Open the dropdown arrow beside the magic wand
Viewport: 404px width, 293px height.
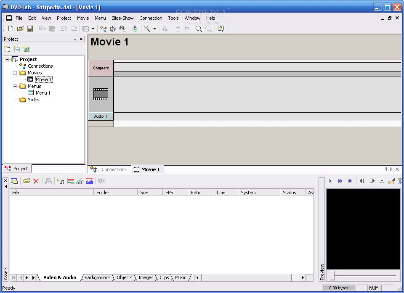(x=154, y=29)
